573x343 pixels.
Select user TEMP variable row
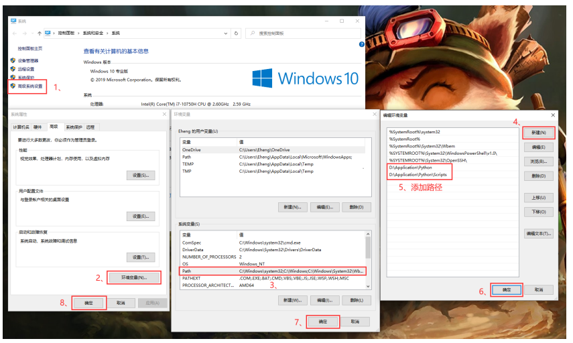coord(273,164)
